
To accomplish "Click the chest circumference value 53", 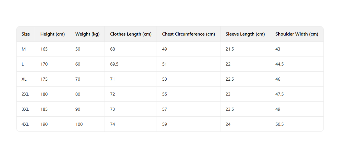I will (165, 79).
